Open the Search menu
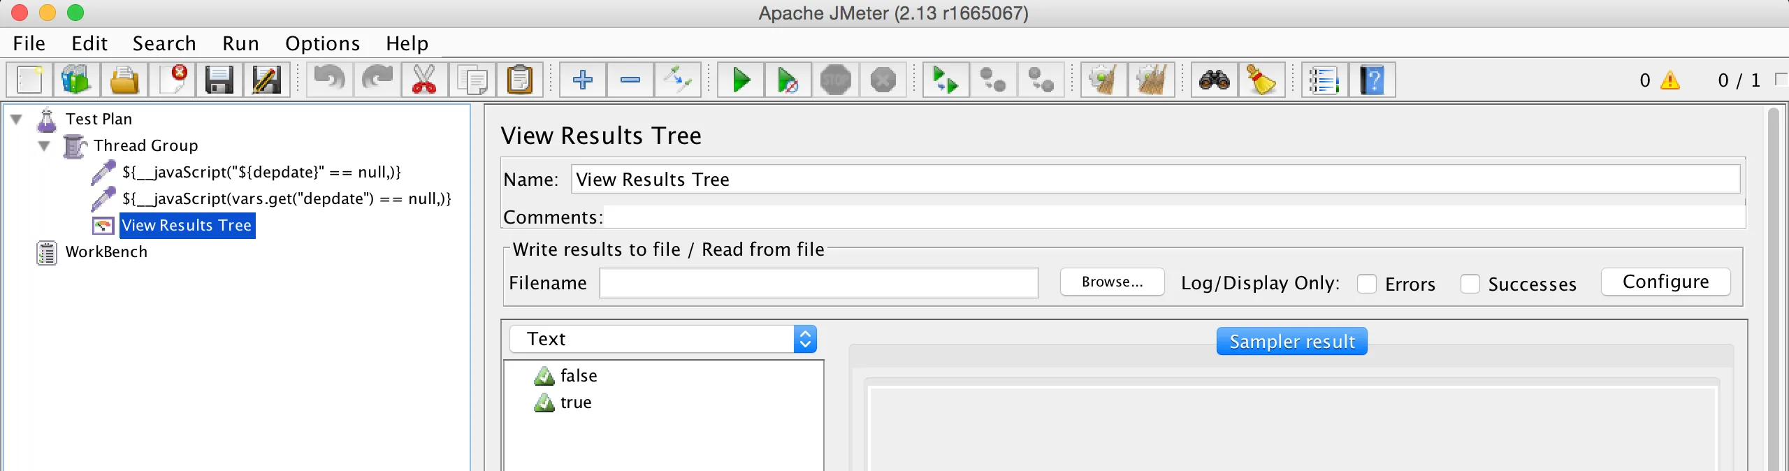 coord(164,43)
